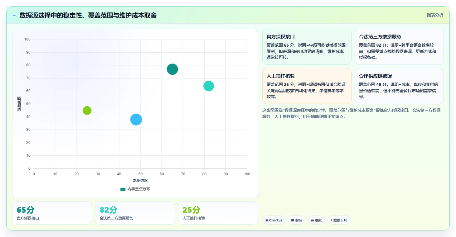Select the Chart.js tag
The image size is (456, 237).
click(274, 220)
